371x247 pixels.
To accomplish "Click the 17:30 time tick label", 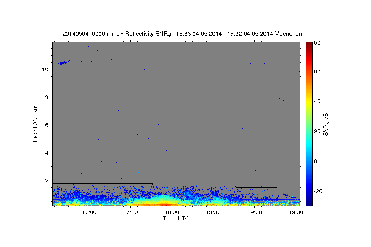I will [x=130, y=213].
